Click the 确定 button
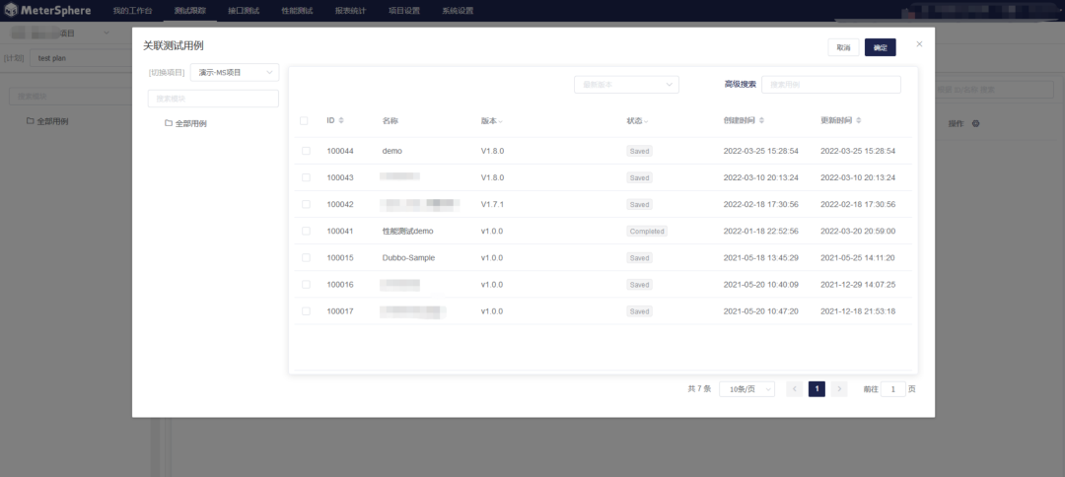Screen dimensions: 1065x477 click(x=881, y=47)
